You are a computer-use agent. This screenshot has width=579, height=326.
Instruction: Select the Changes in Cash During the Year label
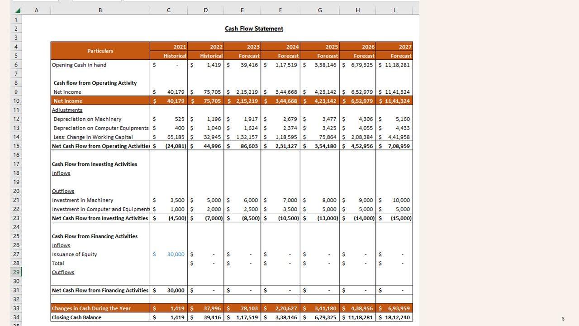[x=91, y=308]
